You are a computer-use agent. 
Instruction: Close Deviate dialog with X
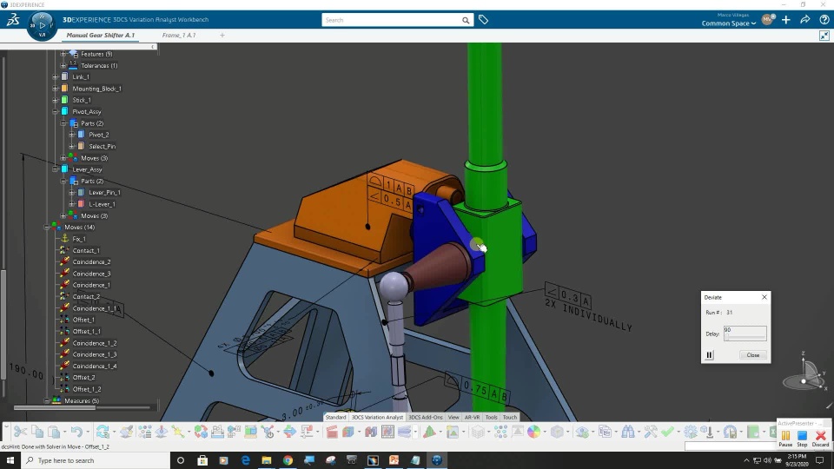[x=764, y=297]
